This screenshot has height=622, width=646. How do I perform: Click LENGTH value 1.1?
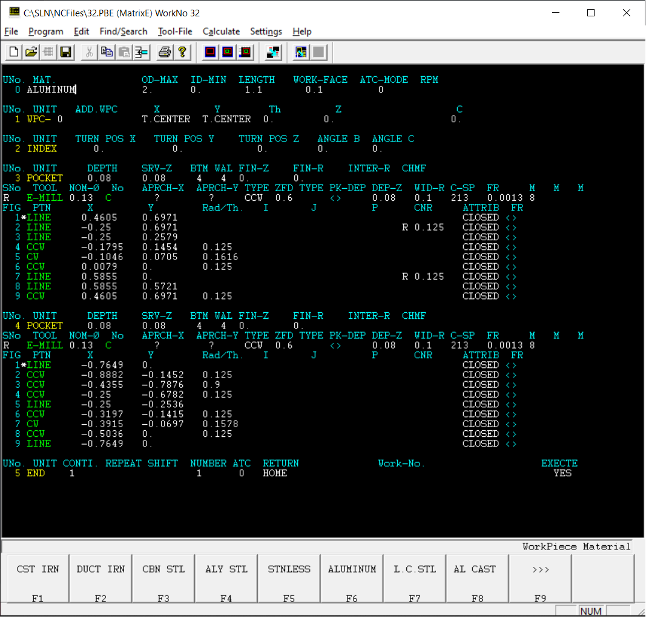(253, 90)
